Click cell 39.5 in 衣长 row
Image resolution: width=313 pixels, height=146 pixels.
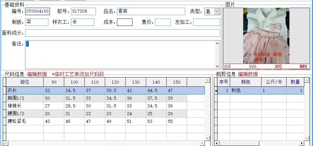pyautogui.click(x=115, y=90)
